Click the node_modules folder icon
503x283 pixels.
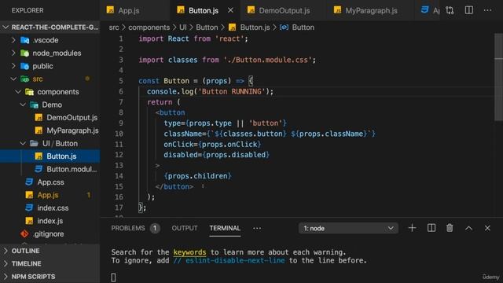(24, 53)
